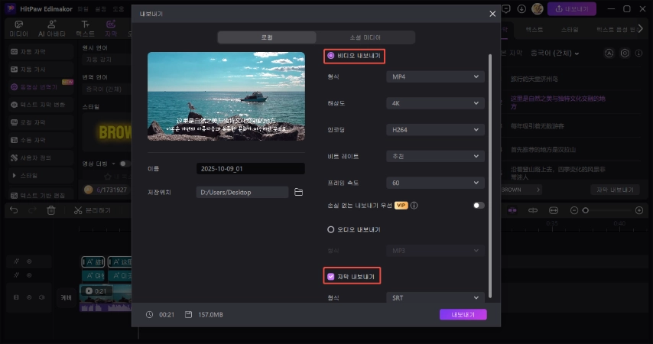Click the trash delete icon in timeline toolbar
The width and height of the screenshot is (653, 344).
coord(51,210)
